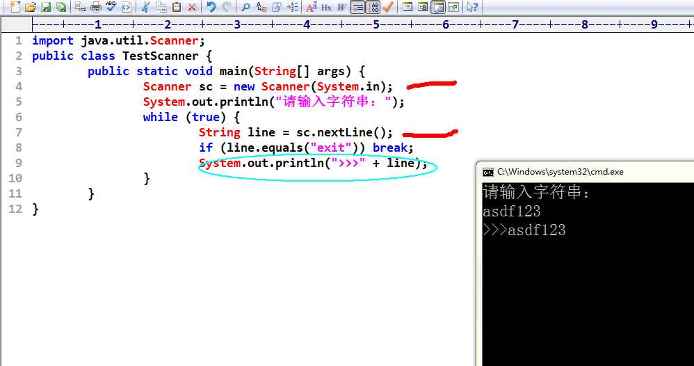The image size is (694, 366).
Task: Delete selection with the red X
Action: click(x=192, y=7)
